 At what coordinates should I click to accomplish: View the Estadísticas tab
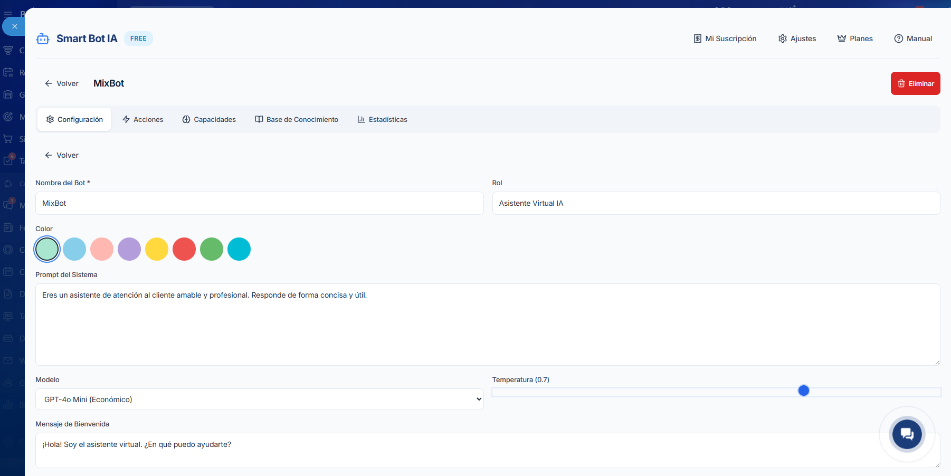pyautogui.click(x=382, y=119)
